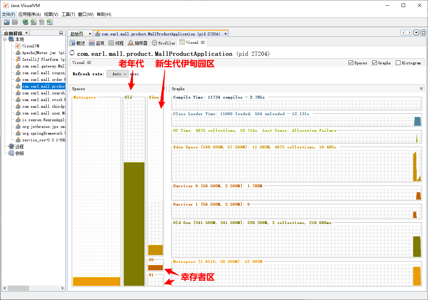Open the 视图(V) menu

tap(51, 14)
